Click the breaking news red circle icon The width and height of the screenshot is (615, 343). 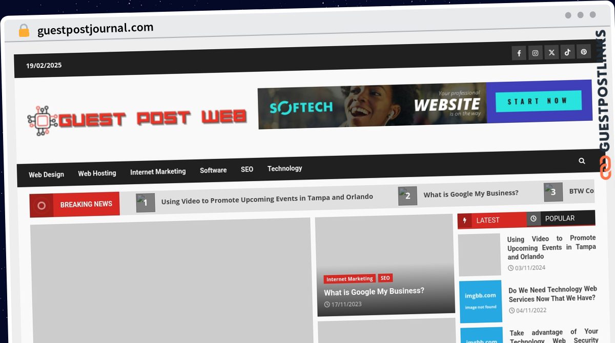42,206
